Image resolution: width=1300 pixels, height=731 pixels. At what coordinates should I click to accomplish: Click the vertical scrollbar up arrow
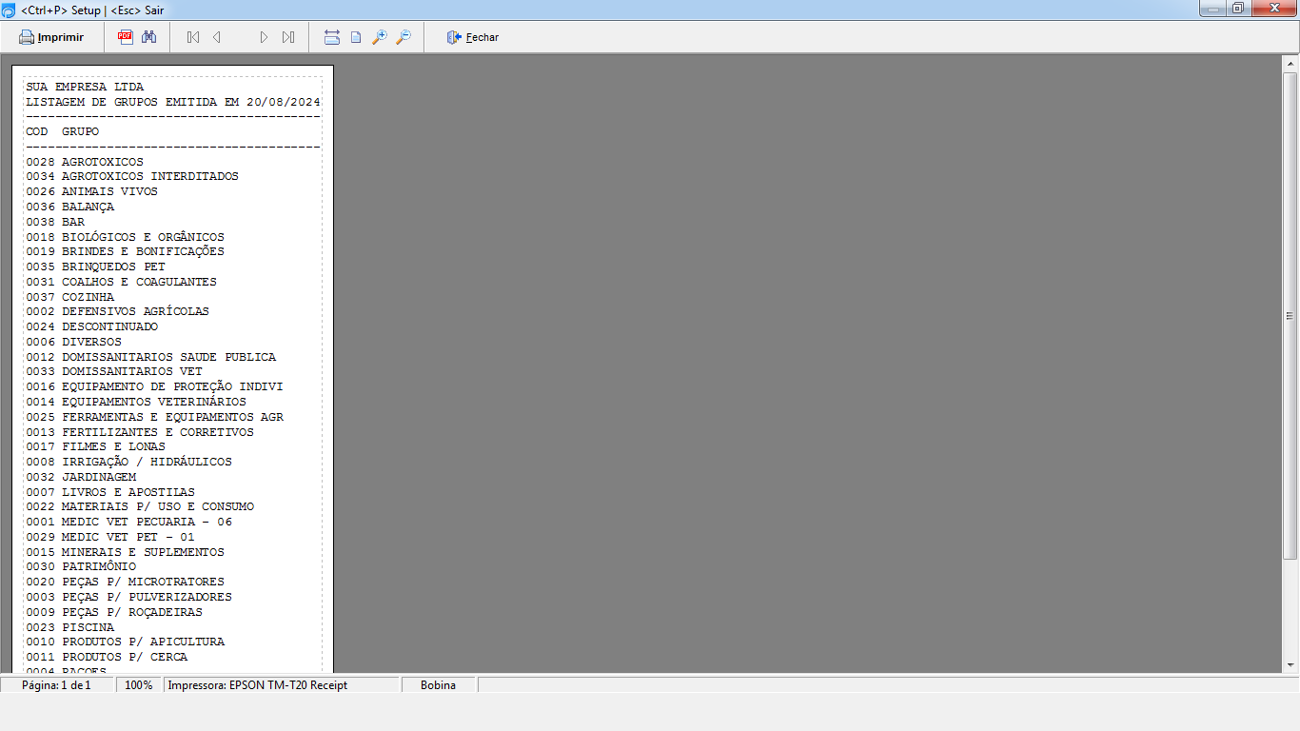1290,64
